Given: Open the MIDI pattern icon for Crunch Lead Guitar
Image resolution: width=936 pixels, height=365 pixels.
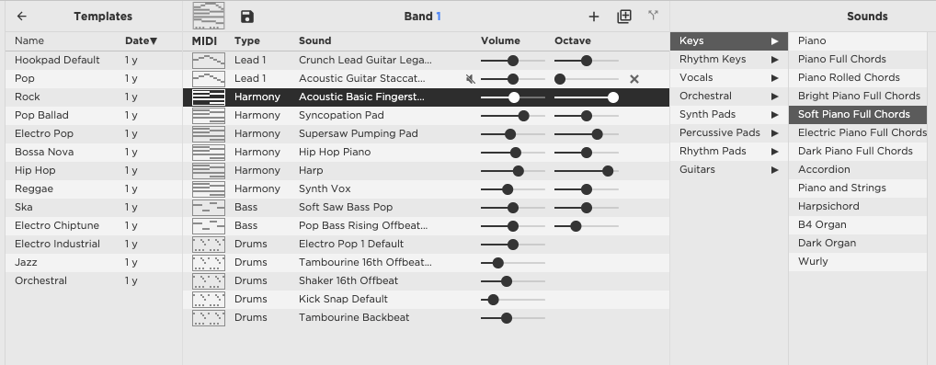Looking at the screenshot, I should [209, 60].
